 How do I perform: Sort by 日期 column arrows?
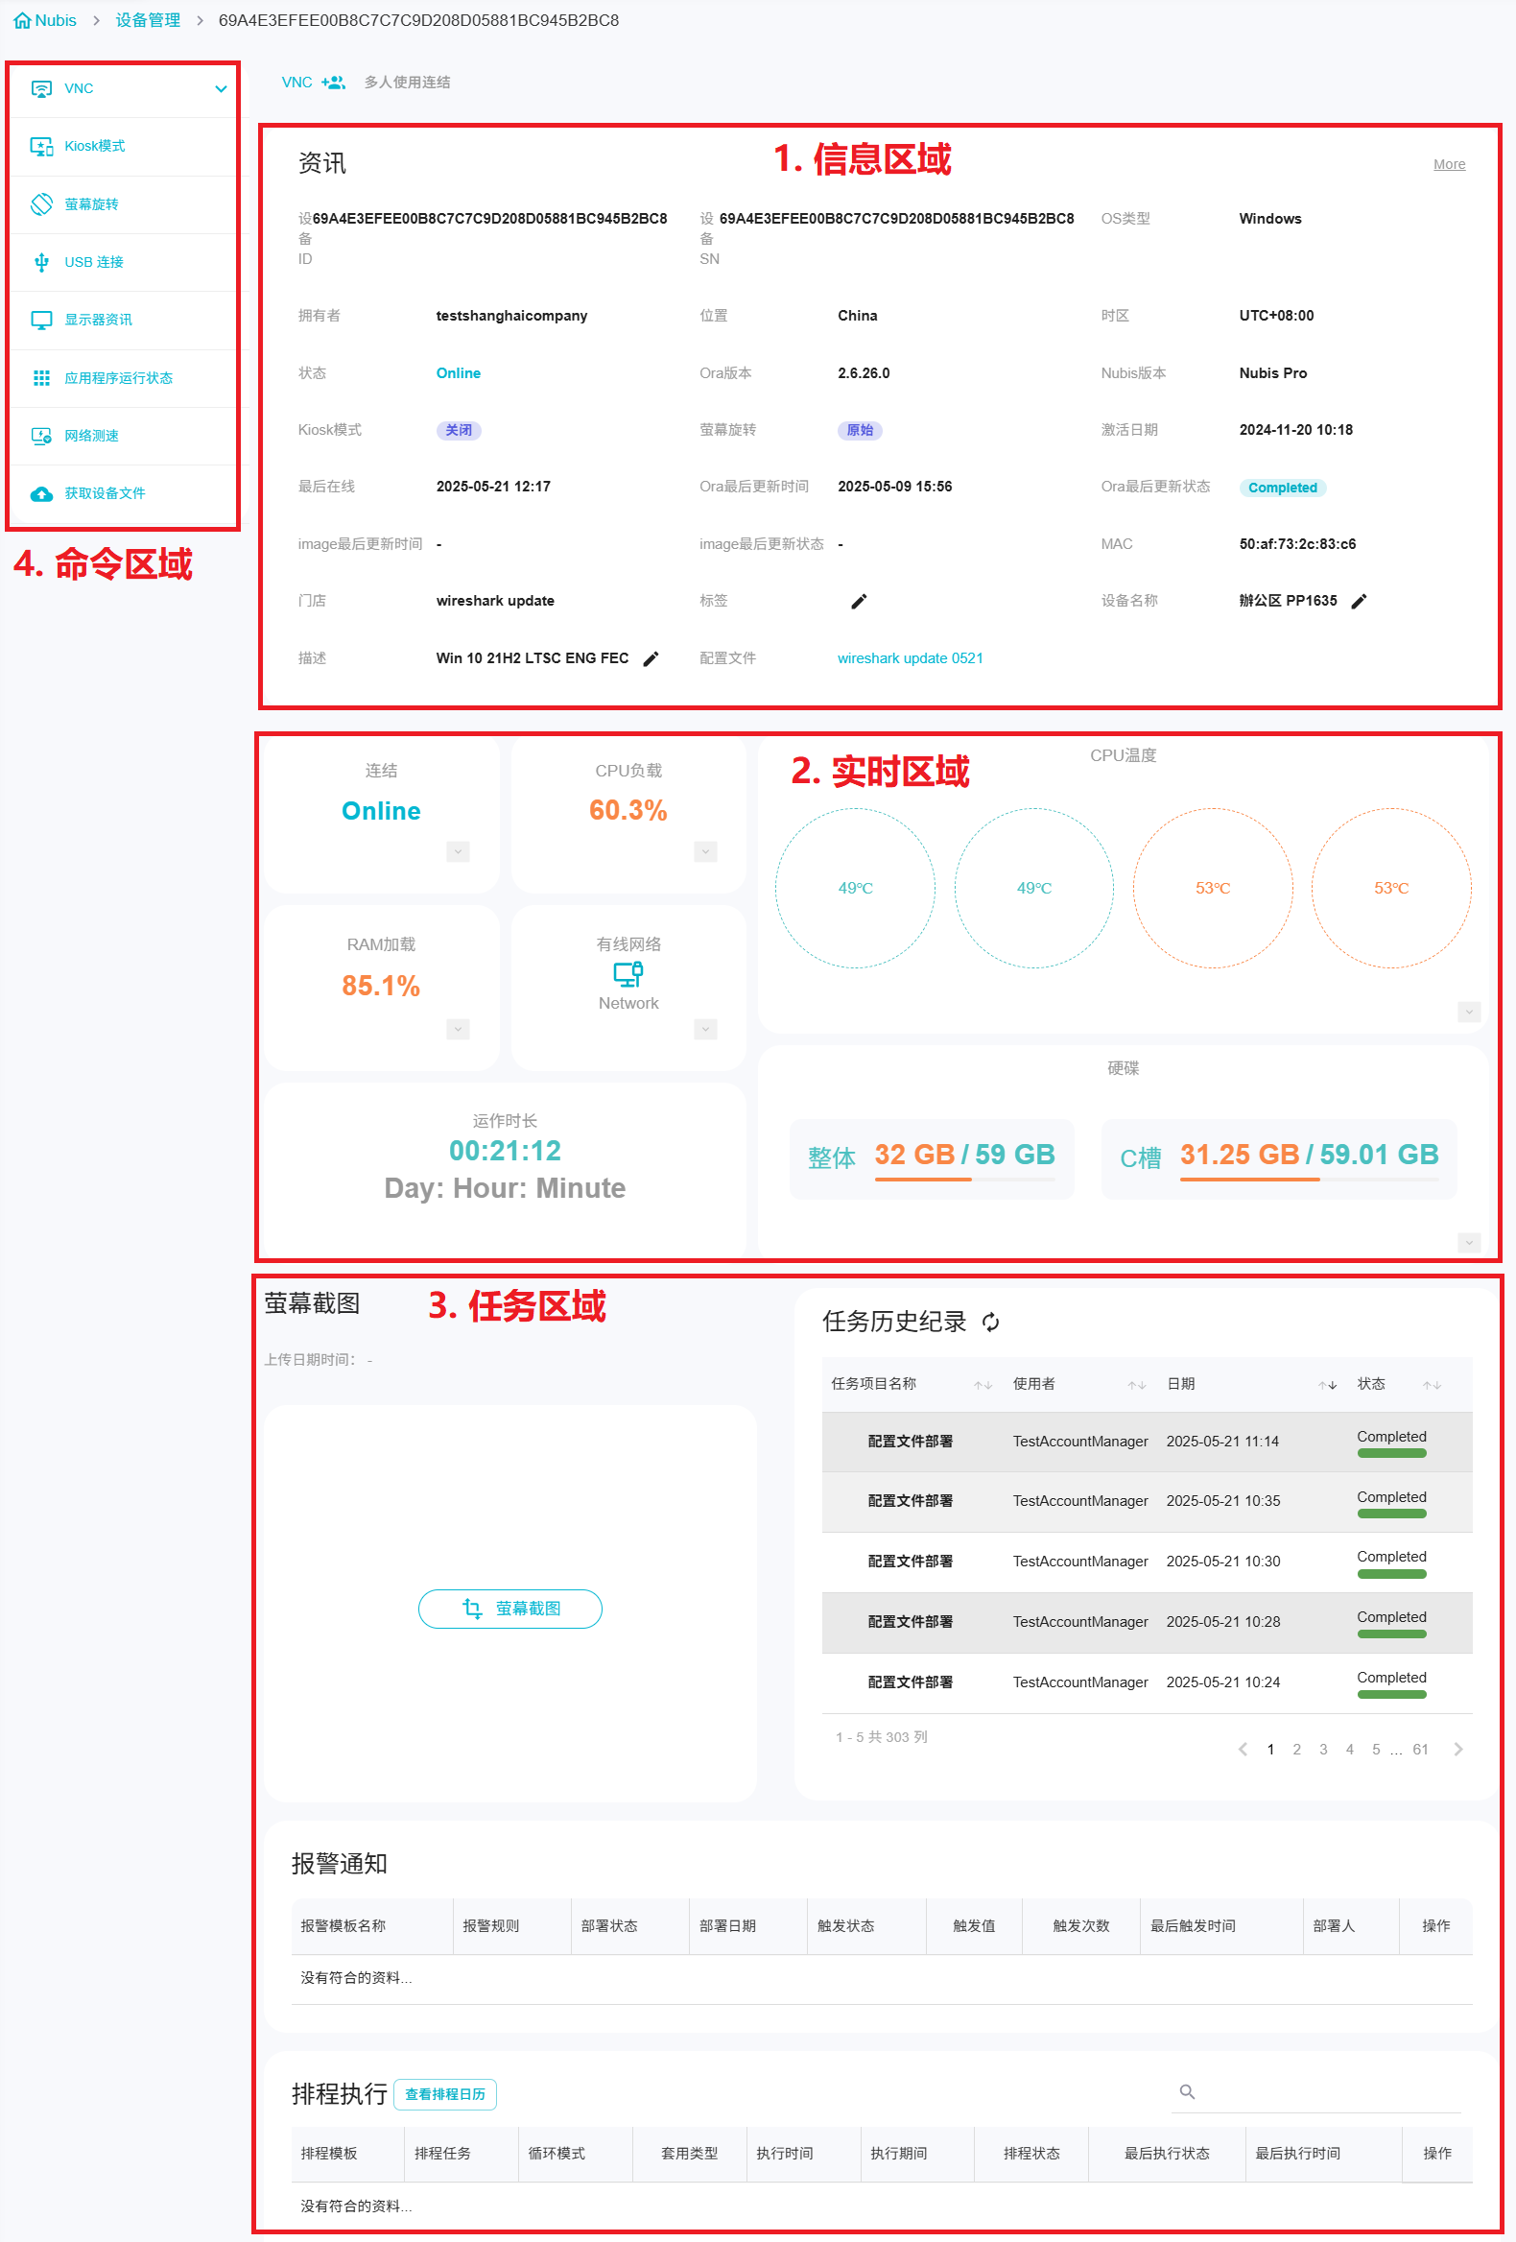(x=1328, y=1384)
